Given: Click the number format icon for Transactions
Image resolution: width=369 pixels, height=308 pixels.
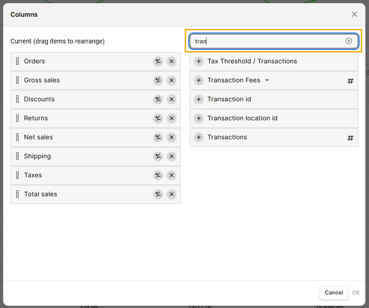Looking at the screenshot, I should (350, 138).
